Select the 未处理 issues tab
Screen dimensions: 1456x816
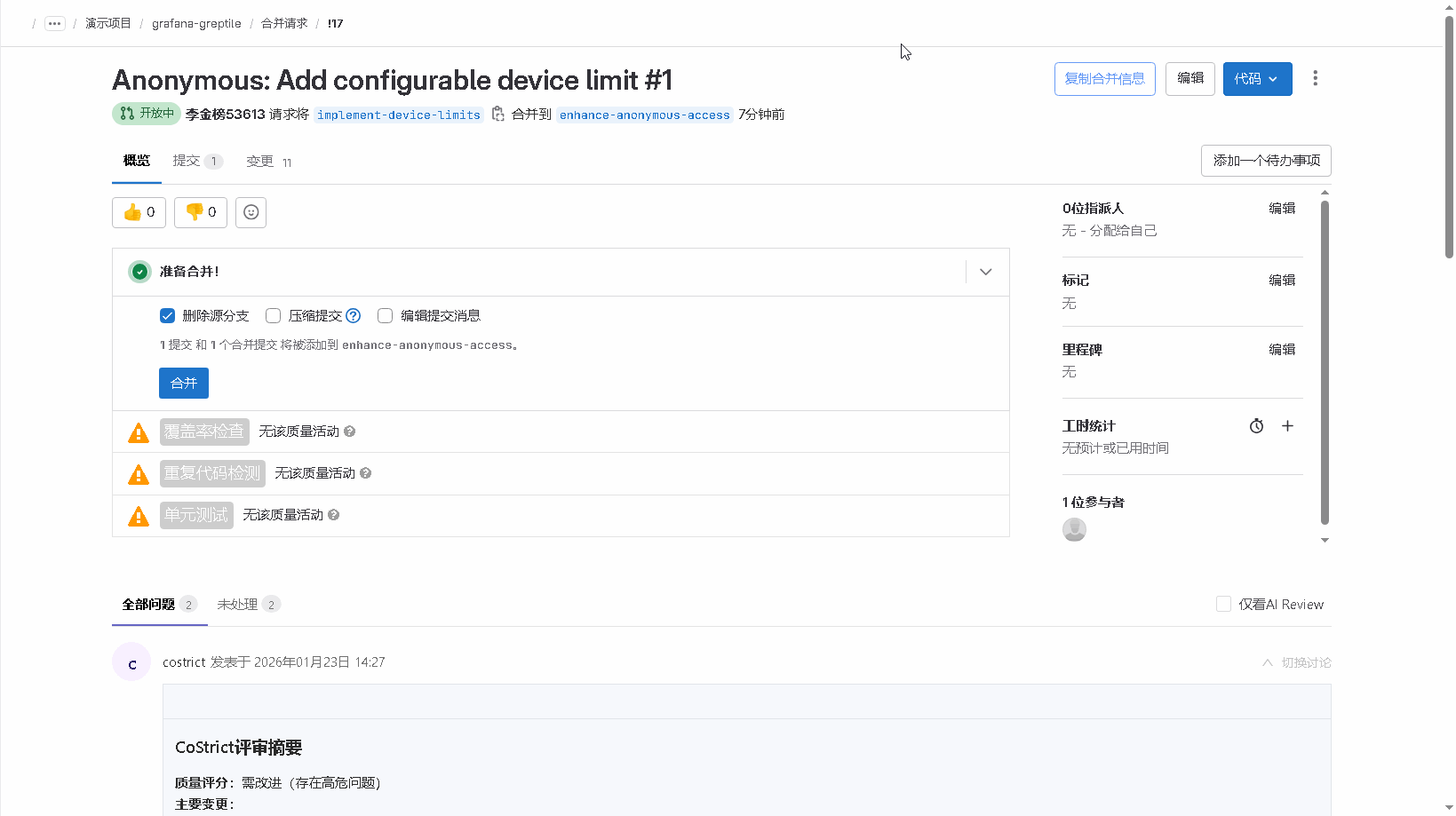(249, 605)
